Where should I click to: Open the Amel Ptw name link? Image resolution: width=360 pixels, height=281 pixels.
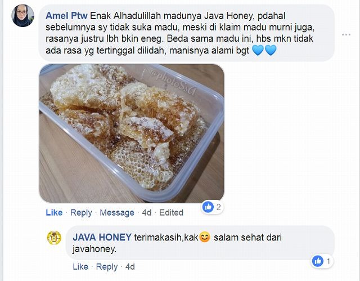[66, 16]
